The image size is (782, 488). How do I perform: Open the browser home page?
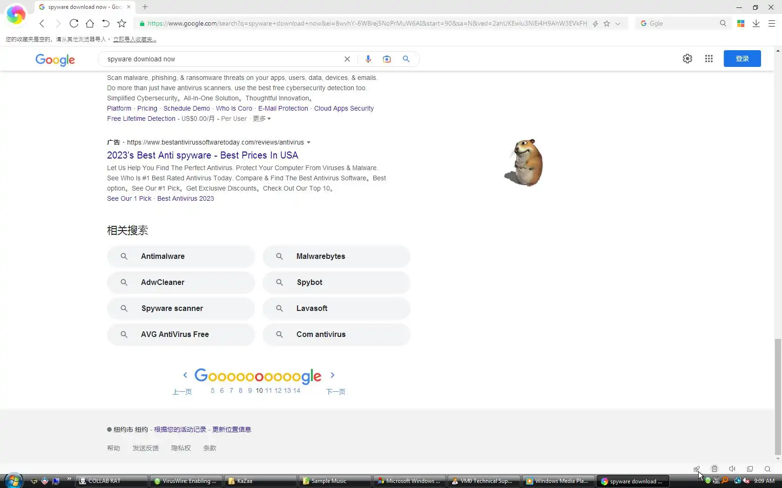[90, 23]
